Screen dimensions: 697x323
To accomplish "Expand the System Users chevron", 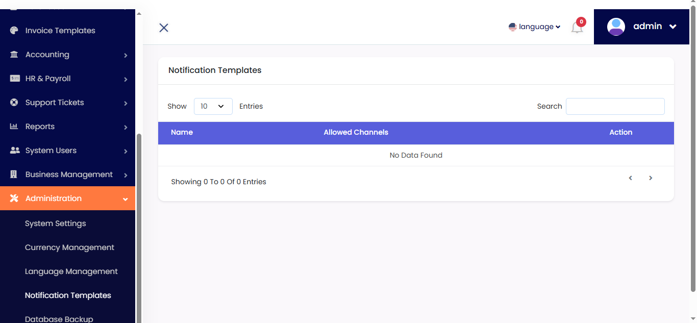I will 126,151.
